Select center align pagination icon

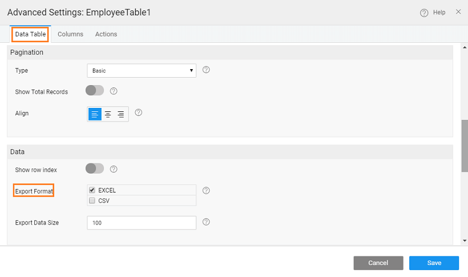coord(108,114)
